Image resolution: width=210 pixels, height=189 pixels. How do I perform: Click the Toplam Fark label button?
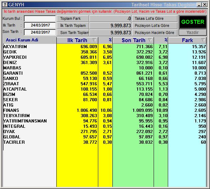[73, 18]
